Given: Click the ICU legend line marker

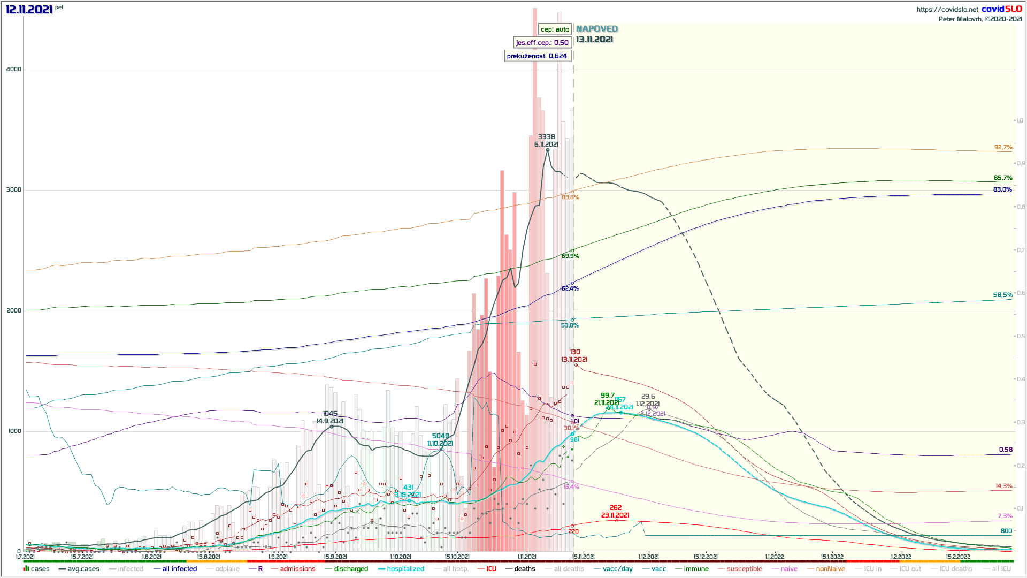Looking at the screenshot, I should 481,569.
